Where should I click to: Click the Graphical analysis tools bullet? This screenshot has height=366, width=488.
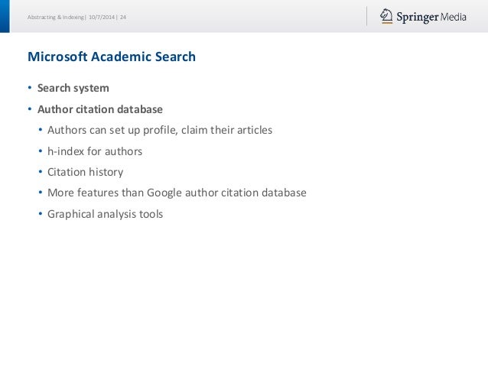pyautogui.click(x=105, y=214)
